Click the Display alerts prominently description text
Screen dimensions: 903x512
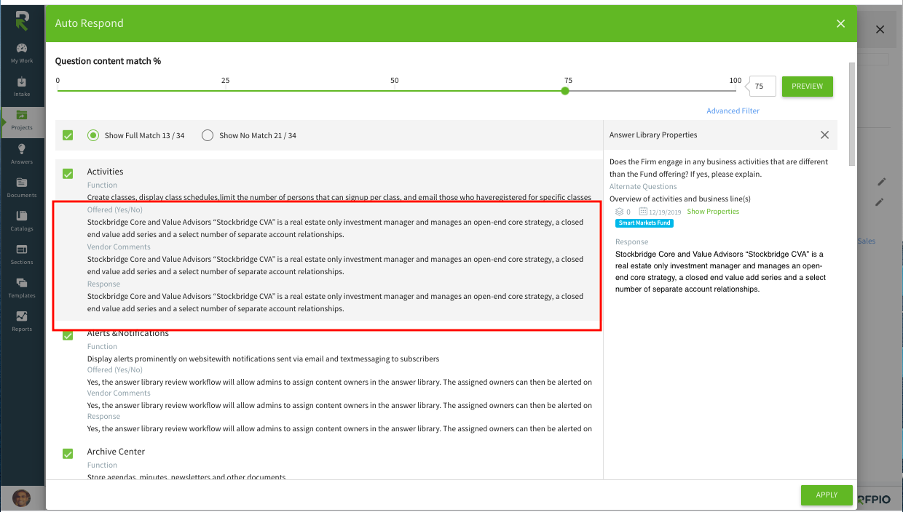coord(264,359)
